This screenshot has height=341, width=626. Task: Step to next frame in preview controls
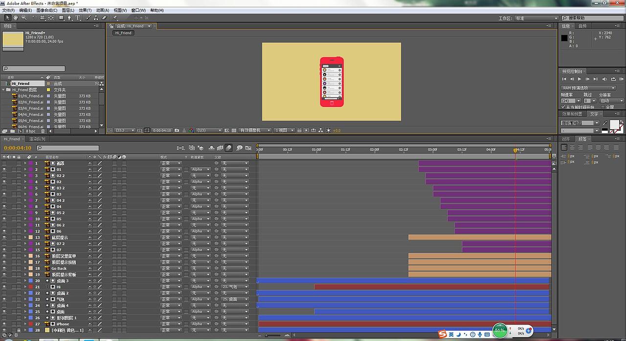[x=587, y=79]
